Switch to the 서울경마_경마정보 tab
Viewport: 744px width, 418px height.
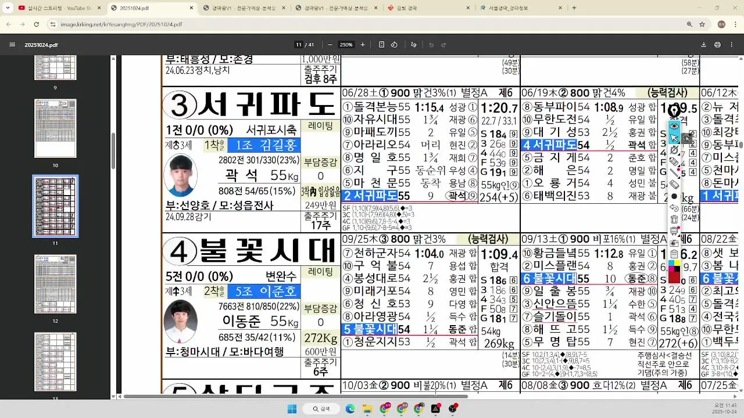click(x=520, y=8)
